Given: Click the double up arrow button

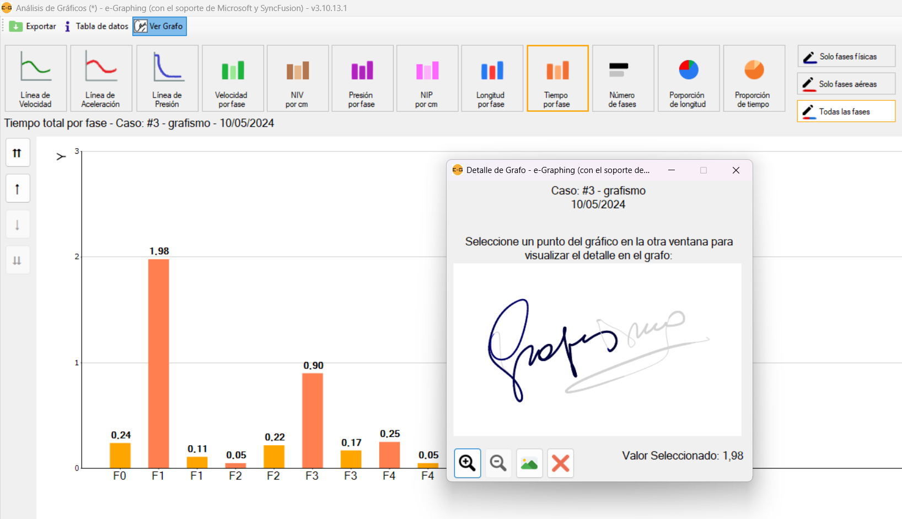Looking at the screenshot, I should pyautogui.click(x=18, y=153).
